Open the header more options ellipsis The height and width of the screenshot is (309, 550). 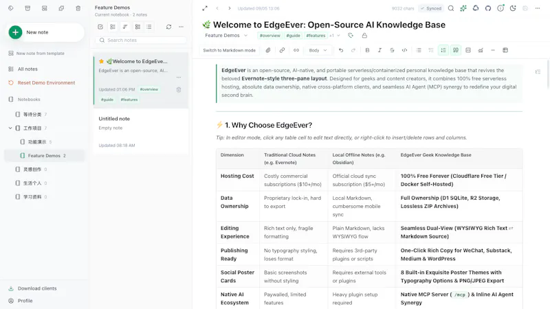tap(538, 8)
